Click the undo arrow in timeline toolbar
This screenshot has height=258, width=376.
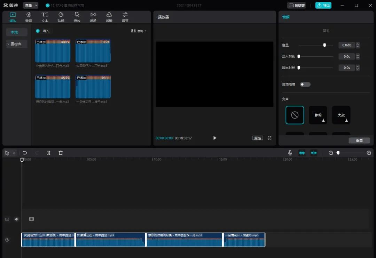[25, 153]
